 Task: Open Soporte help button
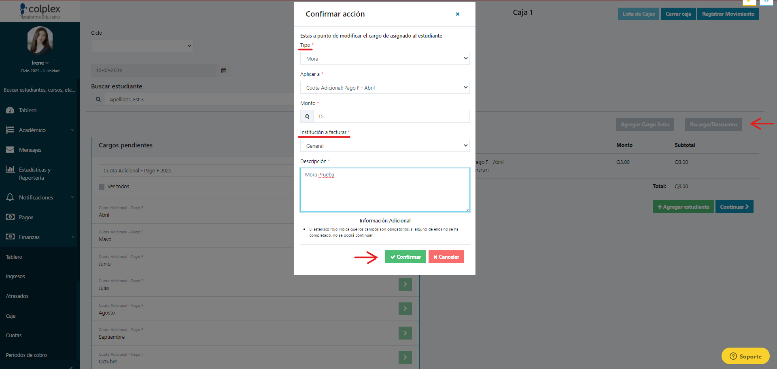pos(745,356)
